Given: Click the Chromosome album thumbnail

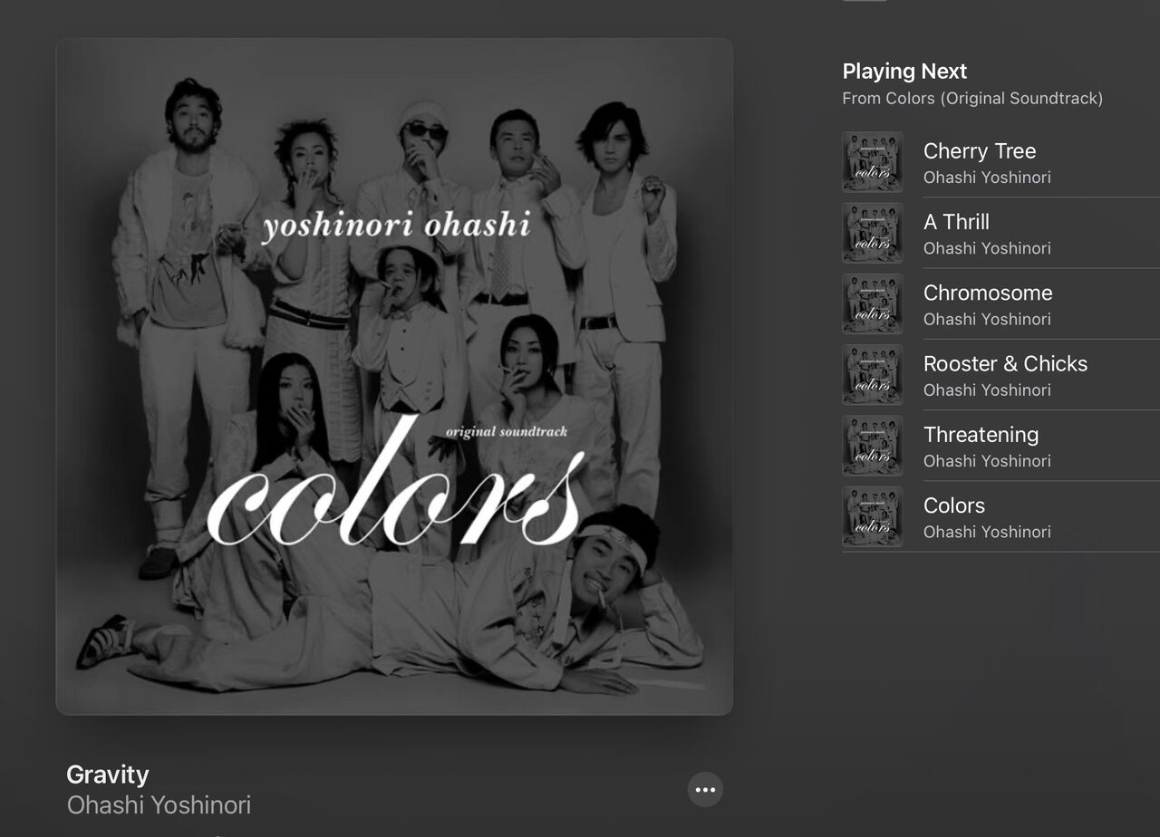Looking at the screenshot, I should click(x=872, y=303).
